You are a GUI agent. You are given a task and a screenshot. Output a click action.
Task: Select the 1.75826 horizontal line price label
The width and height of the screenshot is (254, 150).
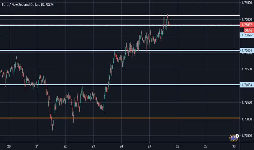pyautogui.click(x=247, y=35)
